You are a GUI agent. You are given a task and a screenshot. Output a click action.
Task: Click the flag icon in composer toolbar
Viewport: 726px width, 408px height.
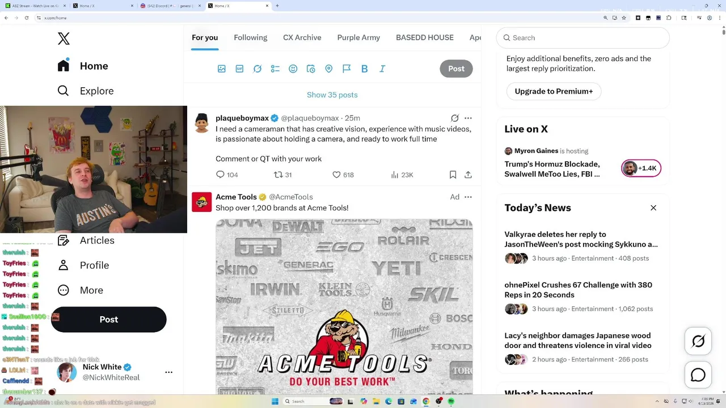point(347,69)
